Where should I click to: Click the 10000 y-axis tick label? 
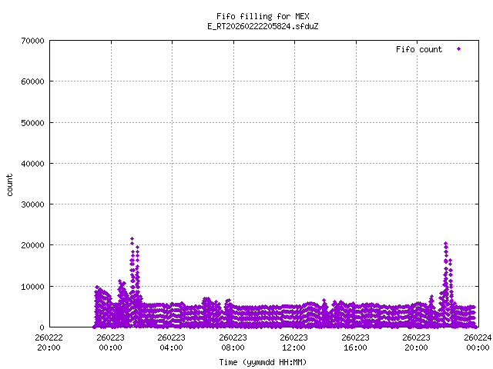point(30,287)
